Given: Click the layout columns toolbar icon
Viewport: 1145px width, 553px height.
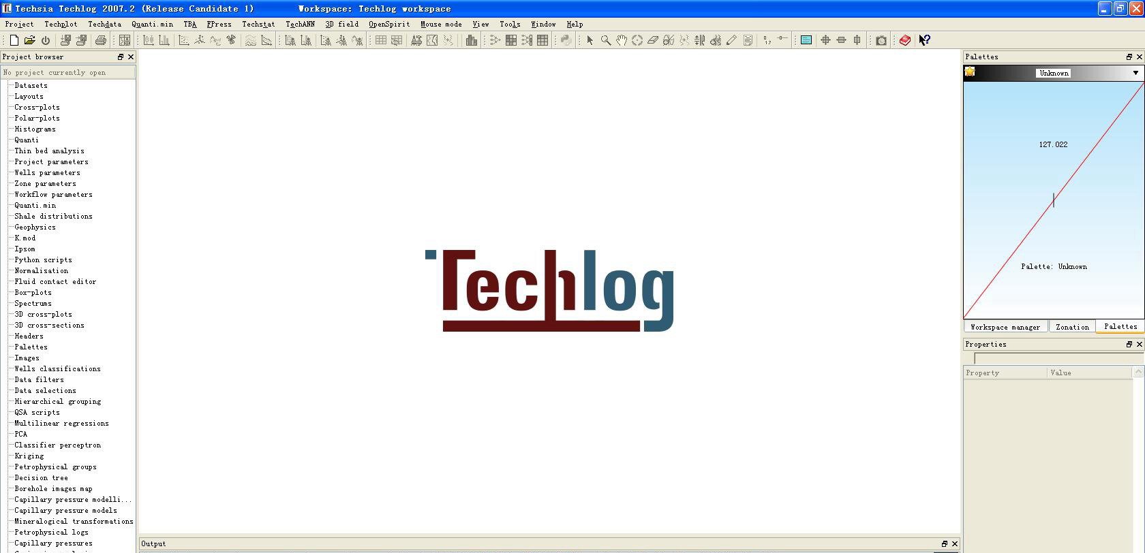Looking at the screenshot, I should pos(125,40).
